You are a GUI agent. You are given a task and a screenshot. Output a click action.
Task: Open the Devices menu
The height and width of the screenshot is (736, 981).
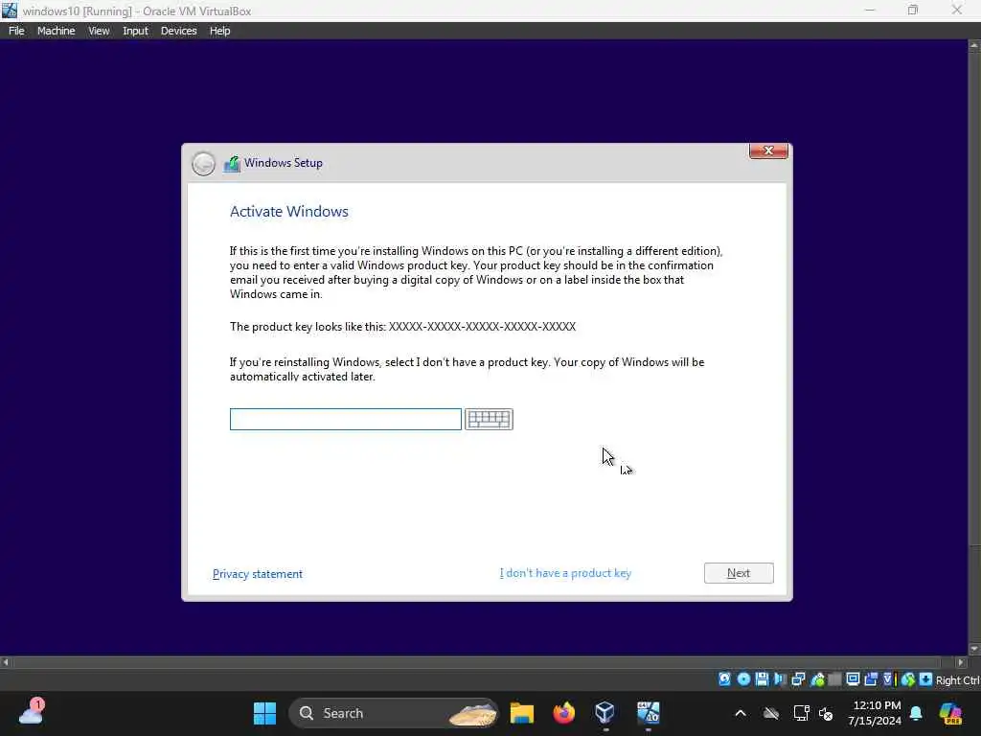coord(178,31)
